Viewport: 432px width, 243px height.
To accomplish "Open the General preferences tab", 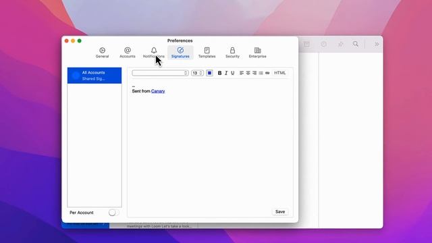I will [x=102, y=53].
